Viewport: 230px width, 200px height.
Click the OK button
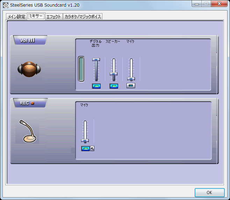209,192
